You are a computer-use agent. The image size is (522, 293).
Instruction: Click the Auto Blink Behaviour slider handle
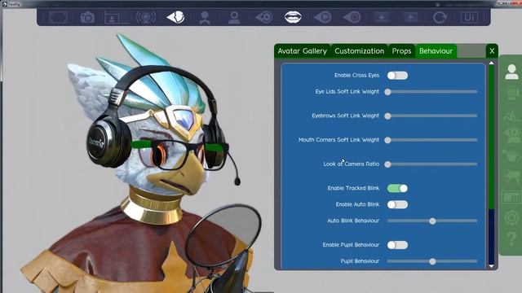(x=432, y=221)
